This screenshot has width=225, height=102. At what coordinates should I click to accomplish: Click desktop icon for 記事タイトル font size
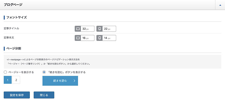[x=78, y=29]
